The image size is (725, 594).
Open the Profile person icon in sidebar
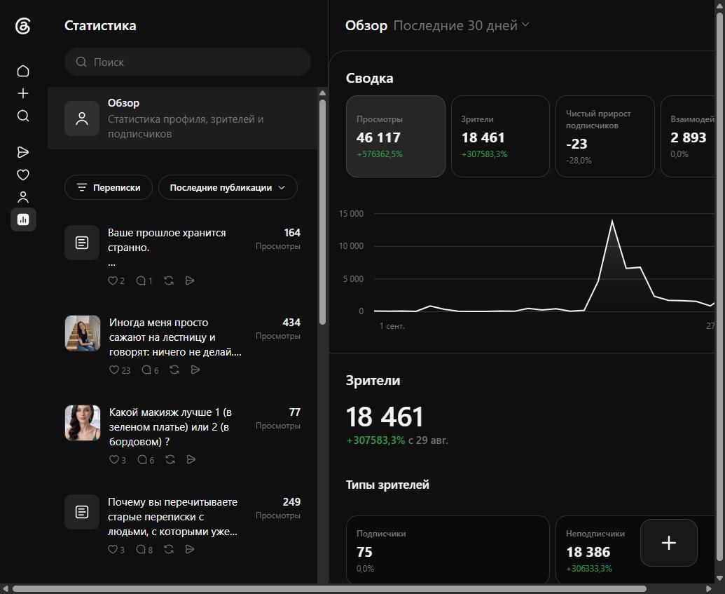pos(23,197)
